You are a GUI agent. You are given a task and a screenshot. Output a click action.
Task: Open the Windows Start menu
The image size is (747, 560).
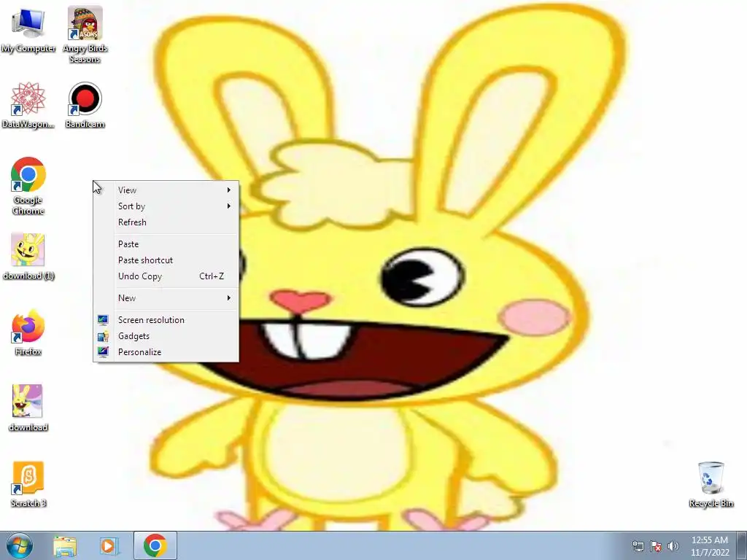20,545
